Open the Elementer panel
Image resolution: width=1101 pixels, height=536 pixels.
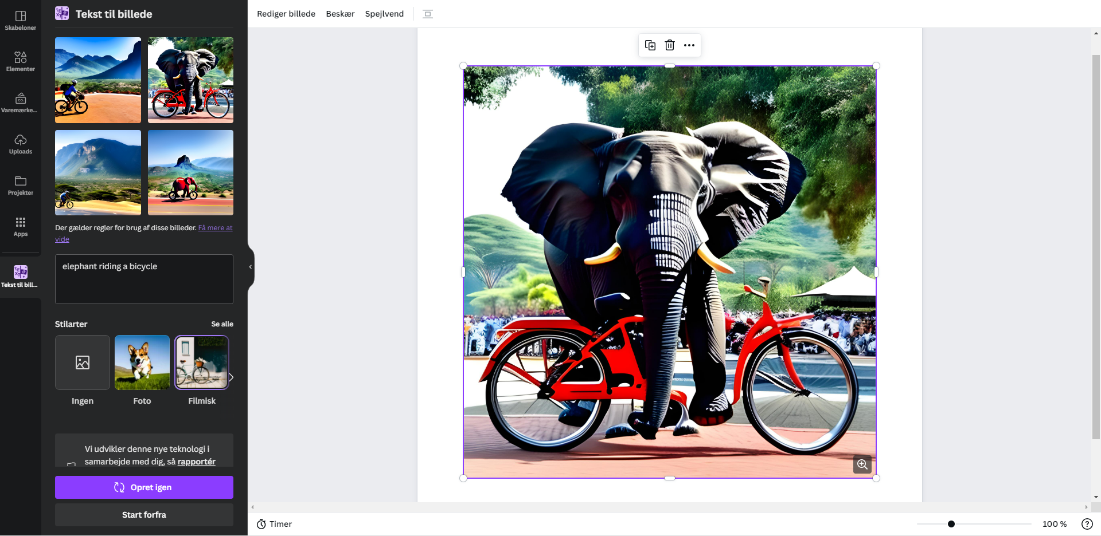[21, 61]
